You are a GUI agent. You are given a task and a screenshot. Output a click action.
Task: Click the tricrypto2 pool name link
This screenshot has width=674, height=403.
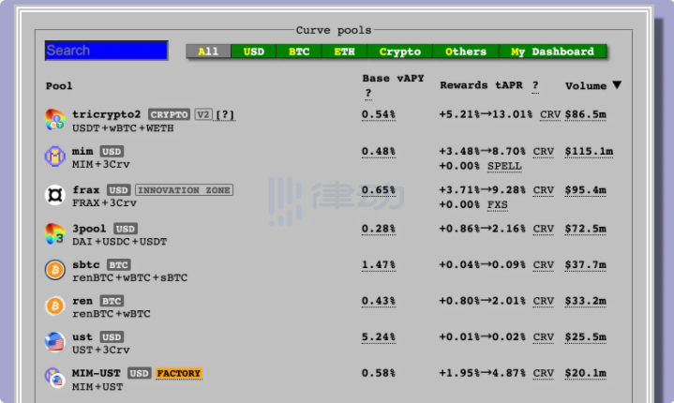point(106,114)
